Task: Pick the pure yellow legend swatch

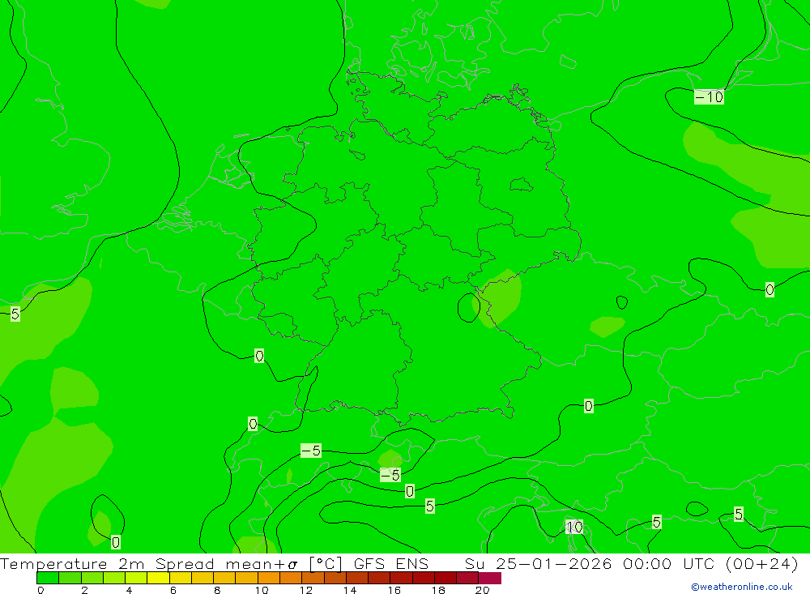Action: pos(158,578)
